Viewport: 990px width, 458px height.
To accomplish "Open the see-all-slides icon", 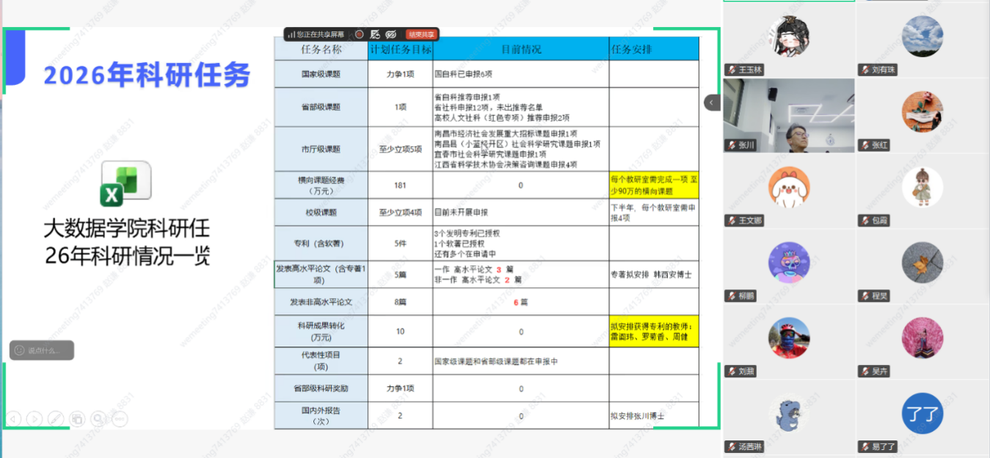I will 77,418.
